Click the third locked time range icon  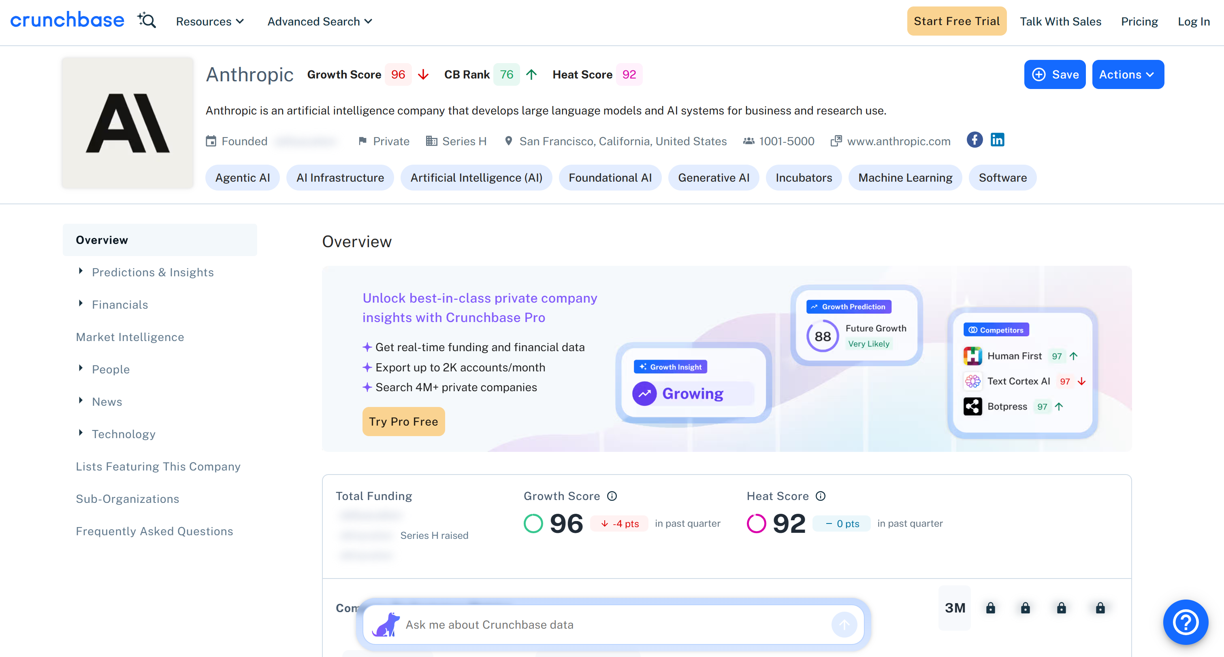[x=1062, y=608]
